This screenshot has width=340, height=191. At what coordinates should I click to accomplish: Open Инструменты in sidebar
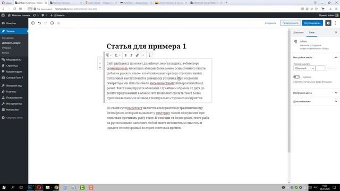point(14,104)
